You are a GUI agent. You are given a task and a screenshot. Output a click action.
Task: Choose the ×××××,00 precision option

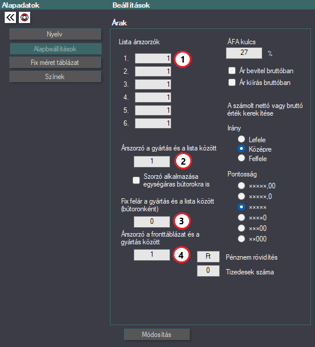[241, 185]
